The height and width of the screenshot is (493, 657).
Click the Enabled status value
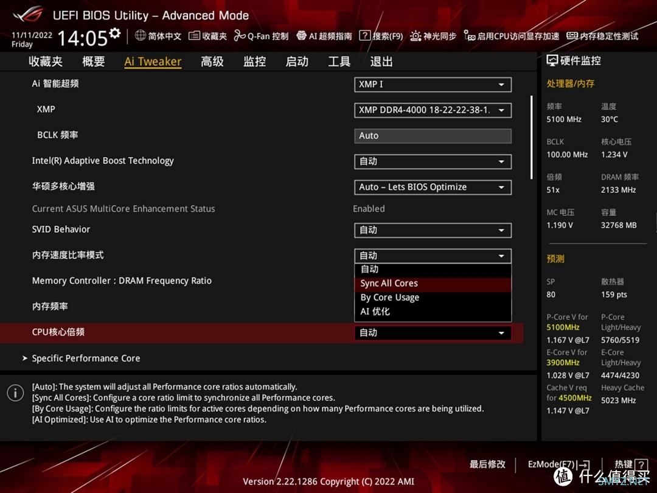pyautogui.click(x=369, y=209)
